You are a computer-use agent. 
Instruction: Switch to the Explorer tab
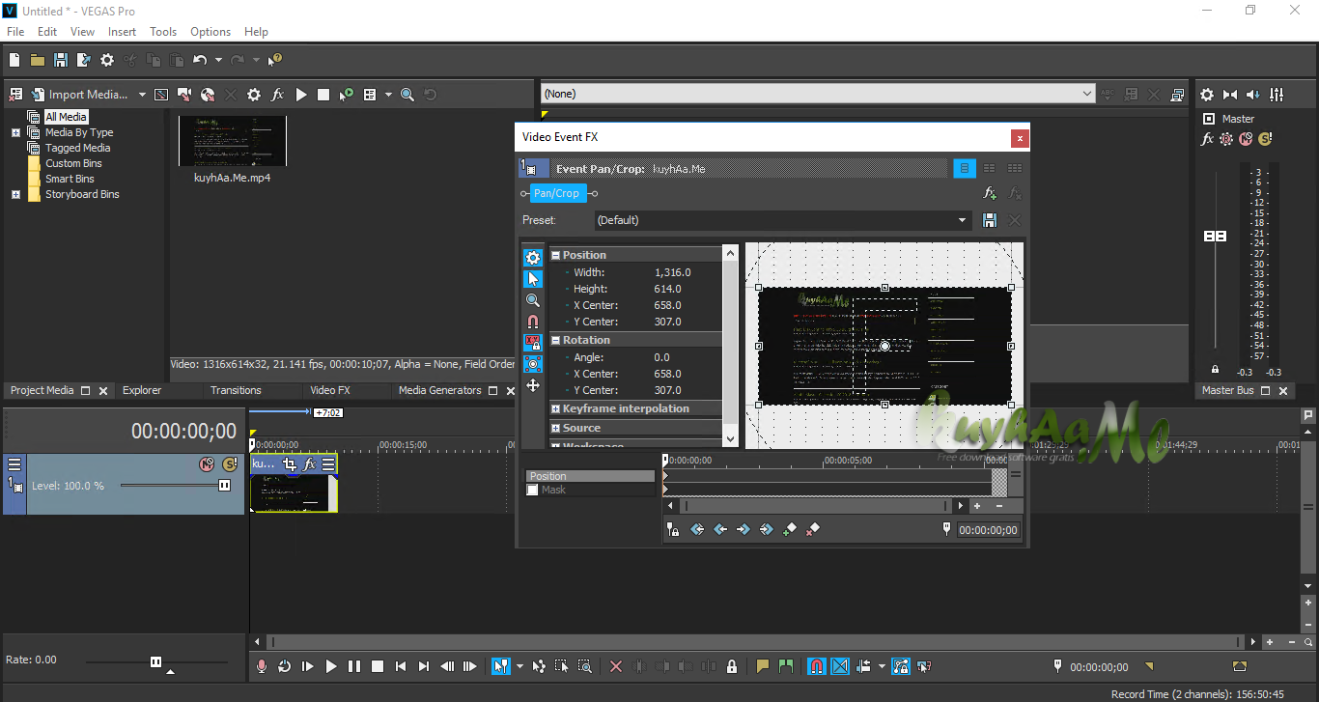(142, 390)
